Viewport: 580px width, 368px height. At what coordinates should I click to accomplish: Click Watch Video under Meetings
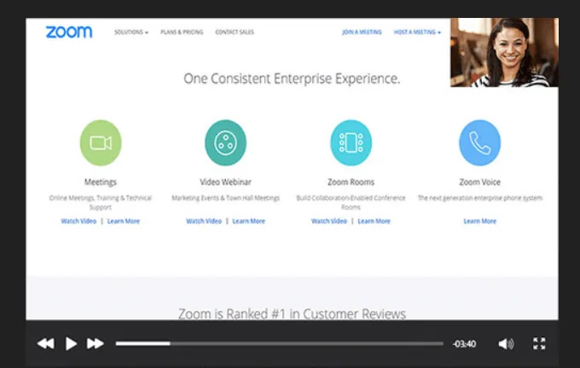click(78, 221)
